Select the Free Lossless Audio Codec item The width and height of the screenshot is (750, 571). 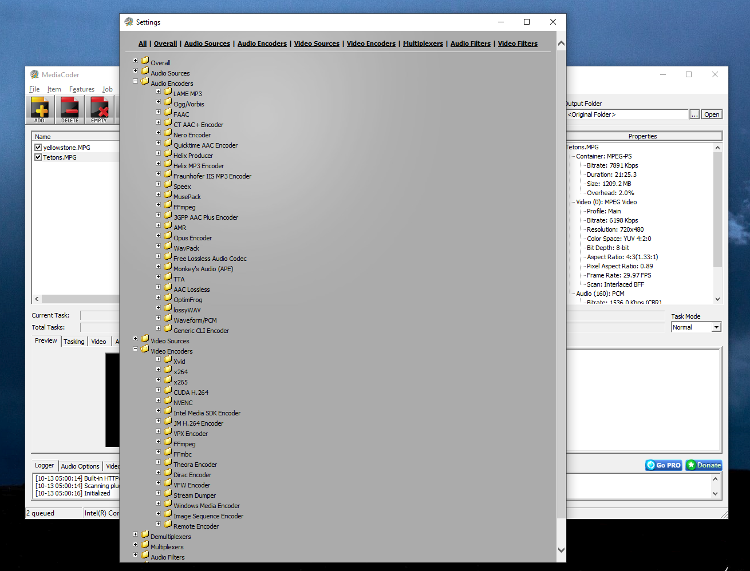tap(210, 259)
